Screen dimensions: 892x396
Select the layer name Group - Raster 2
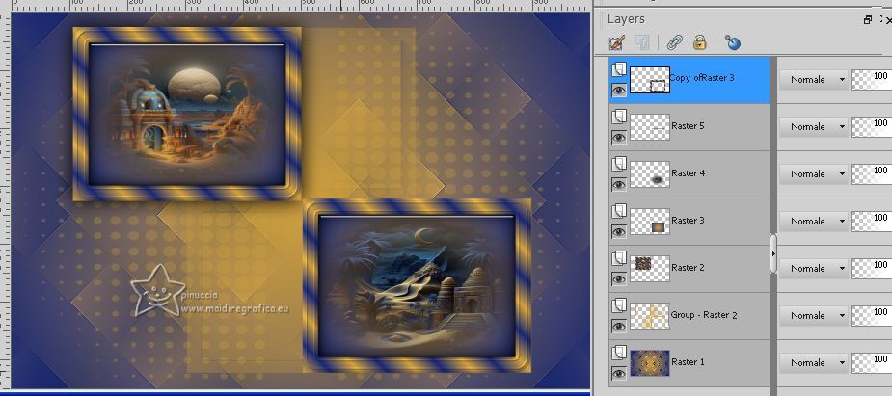point(704,315)
